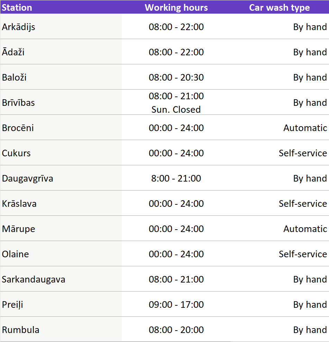The image size is (329, 342).
Task: Select Self-service wash type for Cukurs
Action: [303, 153]
